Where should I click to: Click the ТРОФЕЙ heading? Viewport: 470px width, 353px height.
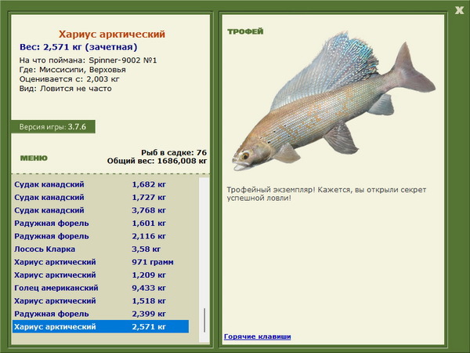pos(245,31)
